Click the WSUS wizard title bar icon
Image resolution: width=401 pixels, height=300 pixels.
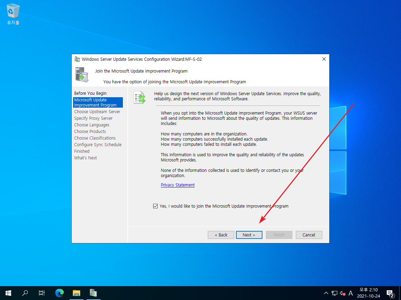(77, 59)
